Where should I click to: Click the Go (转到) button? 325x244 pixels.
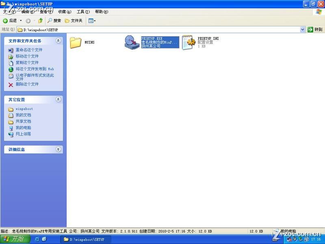[x=315, y=29]
